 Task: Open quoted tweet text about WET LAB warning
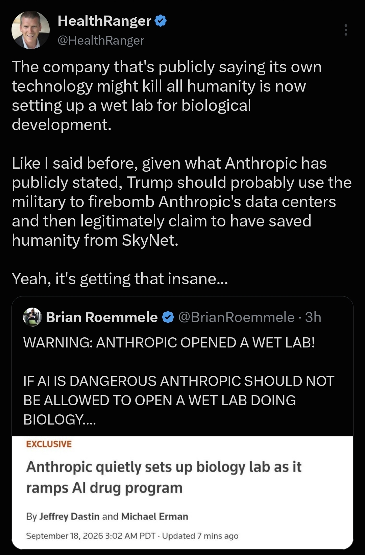coord(169,343)
